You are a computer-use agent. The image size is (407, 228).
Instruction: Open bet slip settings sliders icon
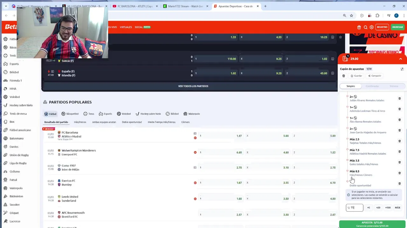[x=402, y=69]
